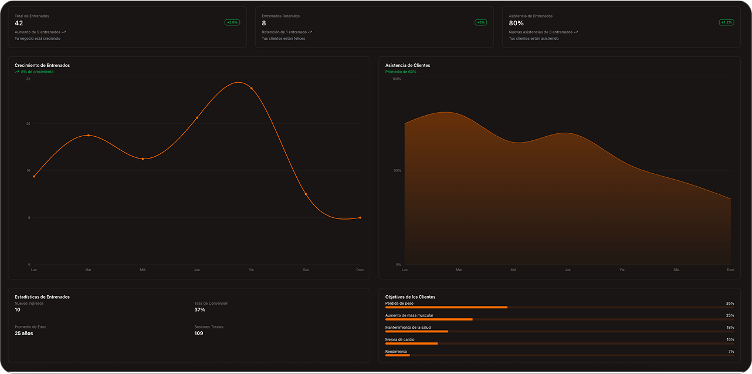This screenshot has height=374, width=752.
Task: Click the Sáb data point on growth line chart
Action: (x=306, y=194)
